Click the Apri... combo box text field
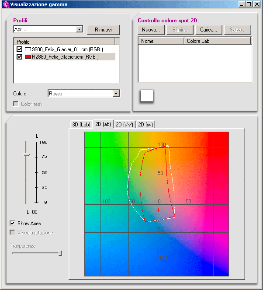This screenshot has height=290, width=263. tap(45, 29)
